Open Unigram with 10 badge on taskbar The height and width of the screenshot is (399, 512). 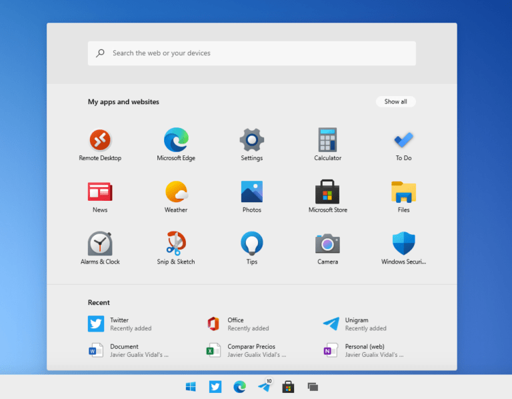265,386
